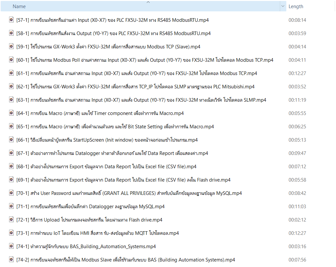Image resolution: width=336 pixels, height=267 pixels.
Task: Select file [58-1] Output Y0-Y7 ModbusRTU.mp4
Action: point(113,33)
